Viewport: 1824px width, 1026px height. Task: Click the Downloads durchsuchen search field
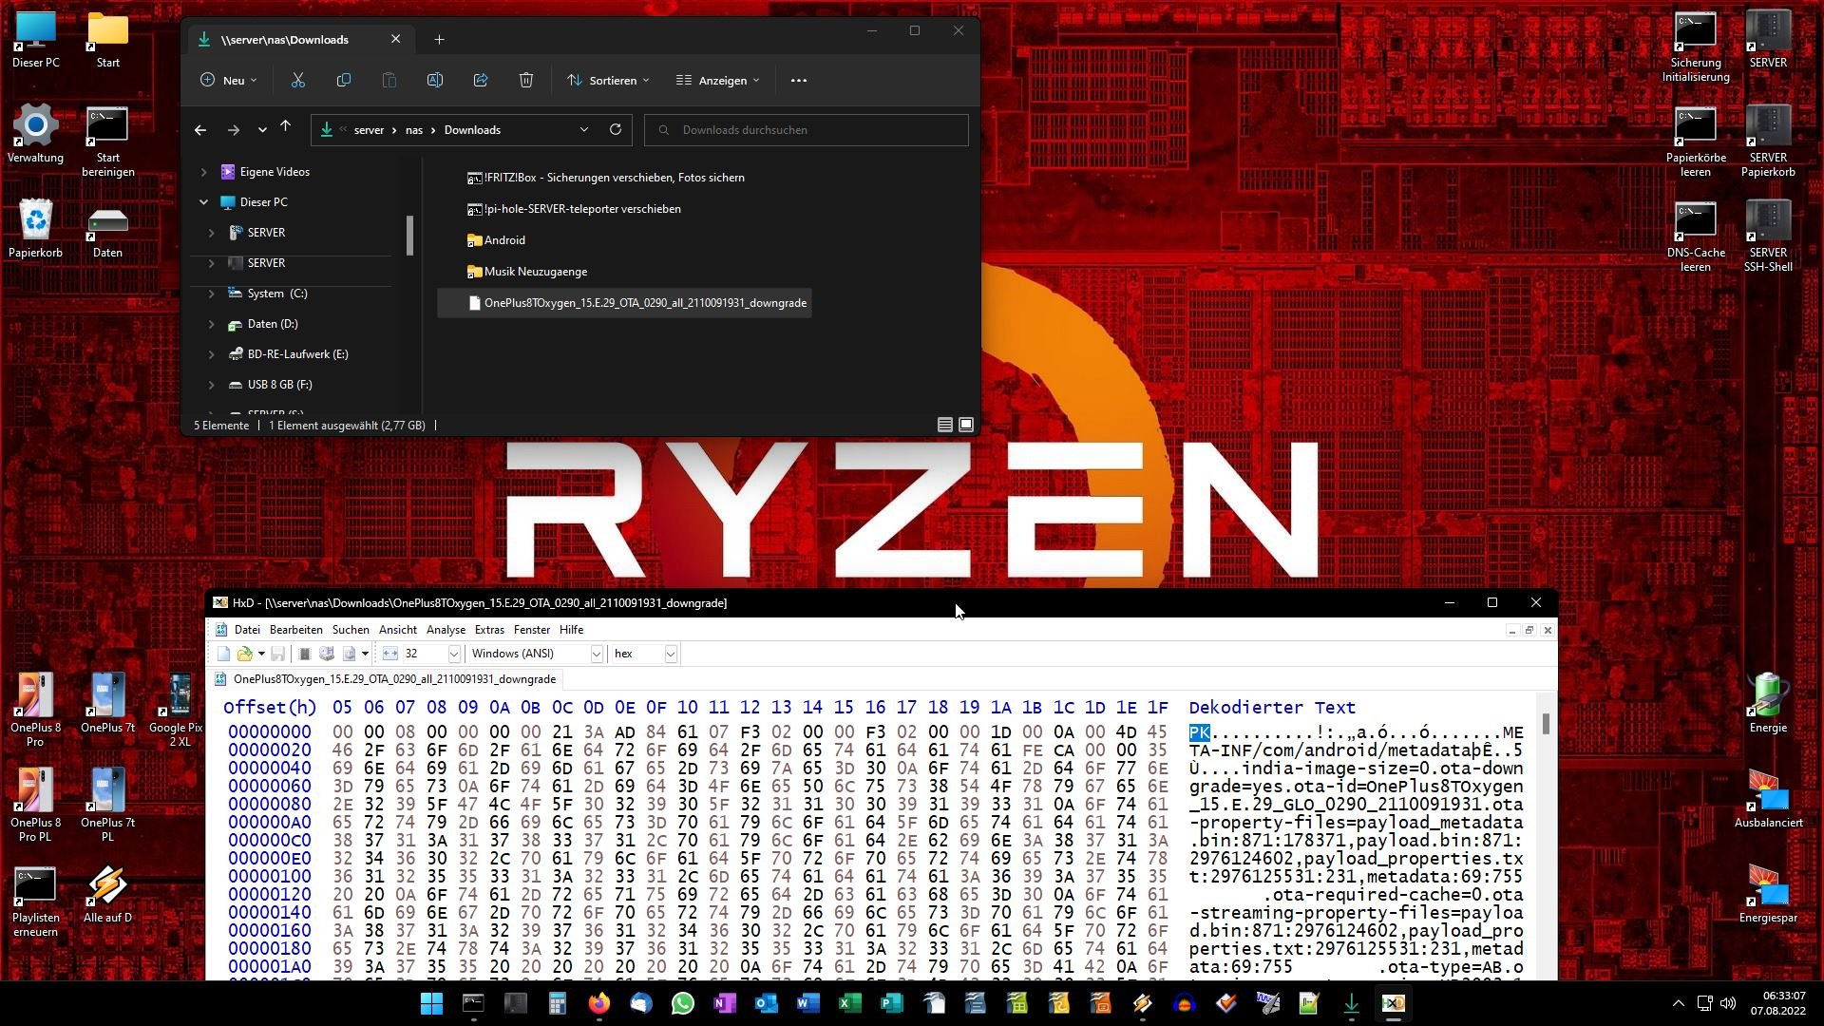coord(806,130)
